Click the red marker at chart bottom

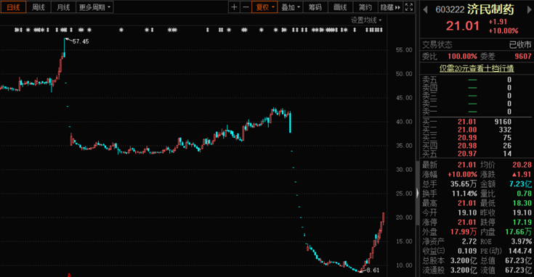tap(69, 275)
